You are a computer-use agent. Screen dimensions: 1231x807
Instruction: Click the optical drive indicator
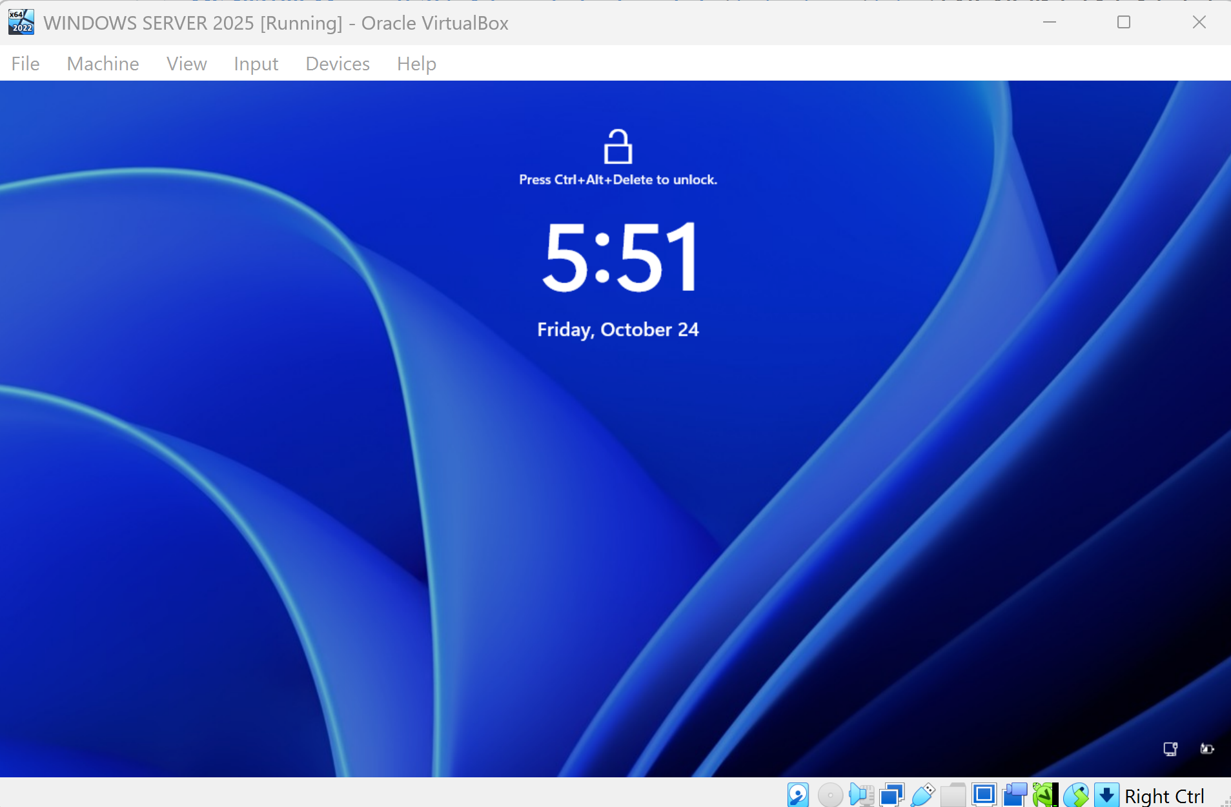pos(830,795)
